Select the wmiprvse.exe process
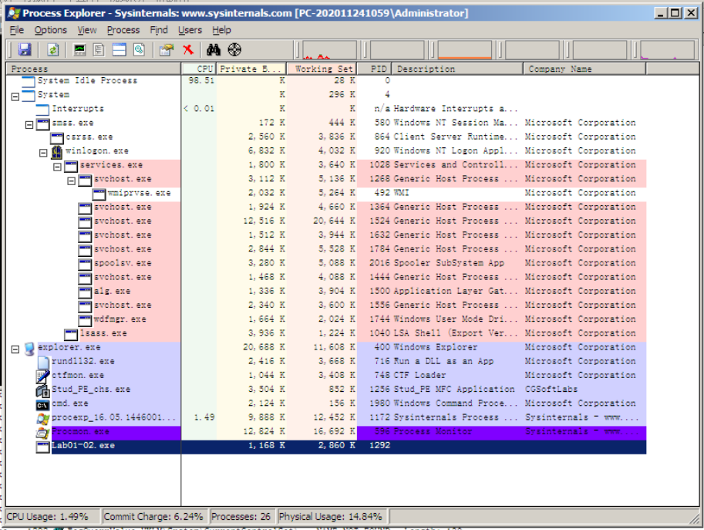 pyautogui.click(x=326, y=193)
